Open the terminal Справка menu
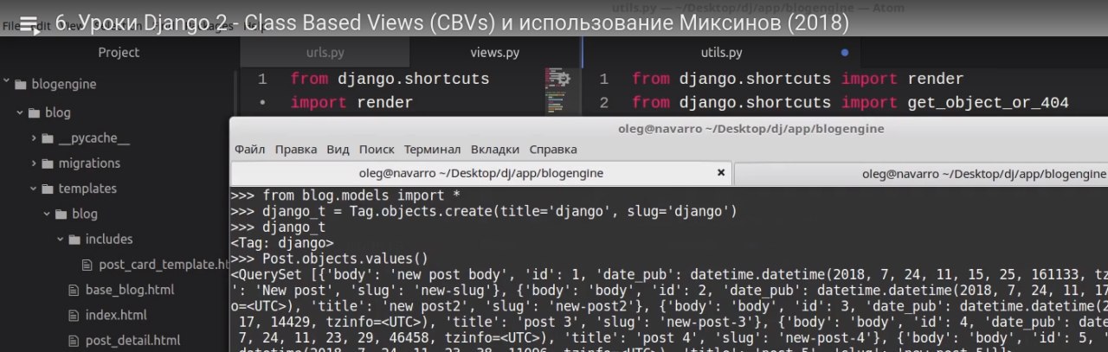 pos(553,150)
